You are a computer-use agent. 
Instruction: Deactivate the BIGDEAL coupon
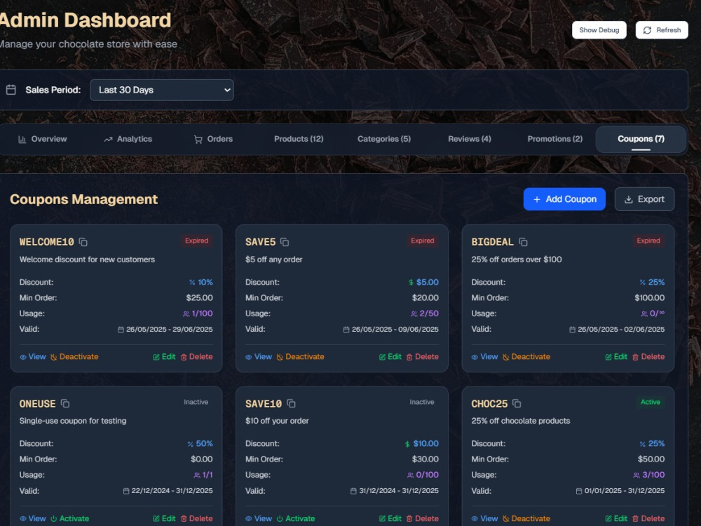526,357
